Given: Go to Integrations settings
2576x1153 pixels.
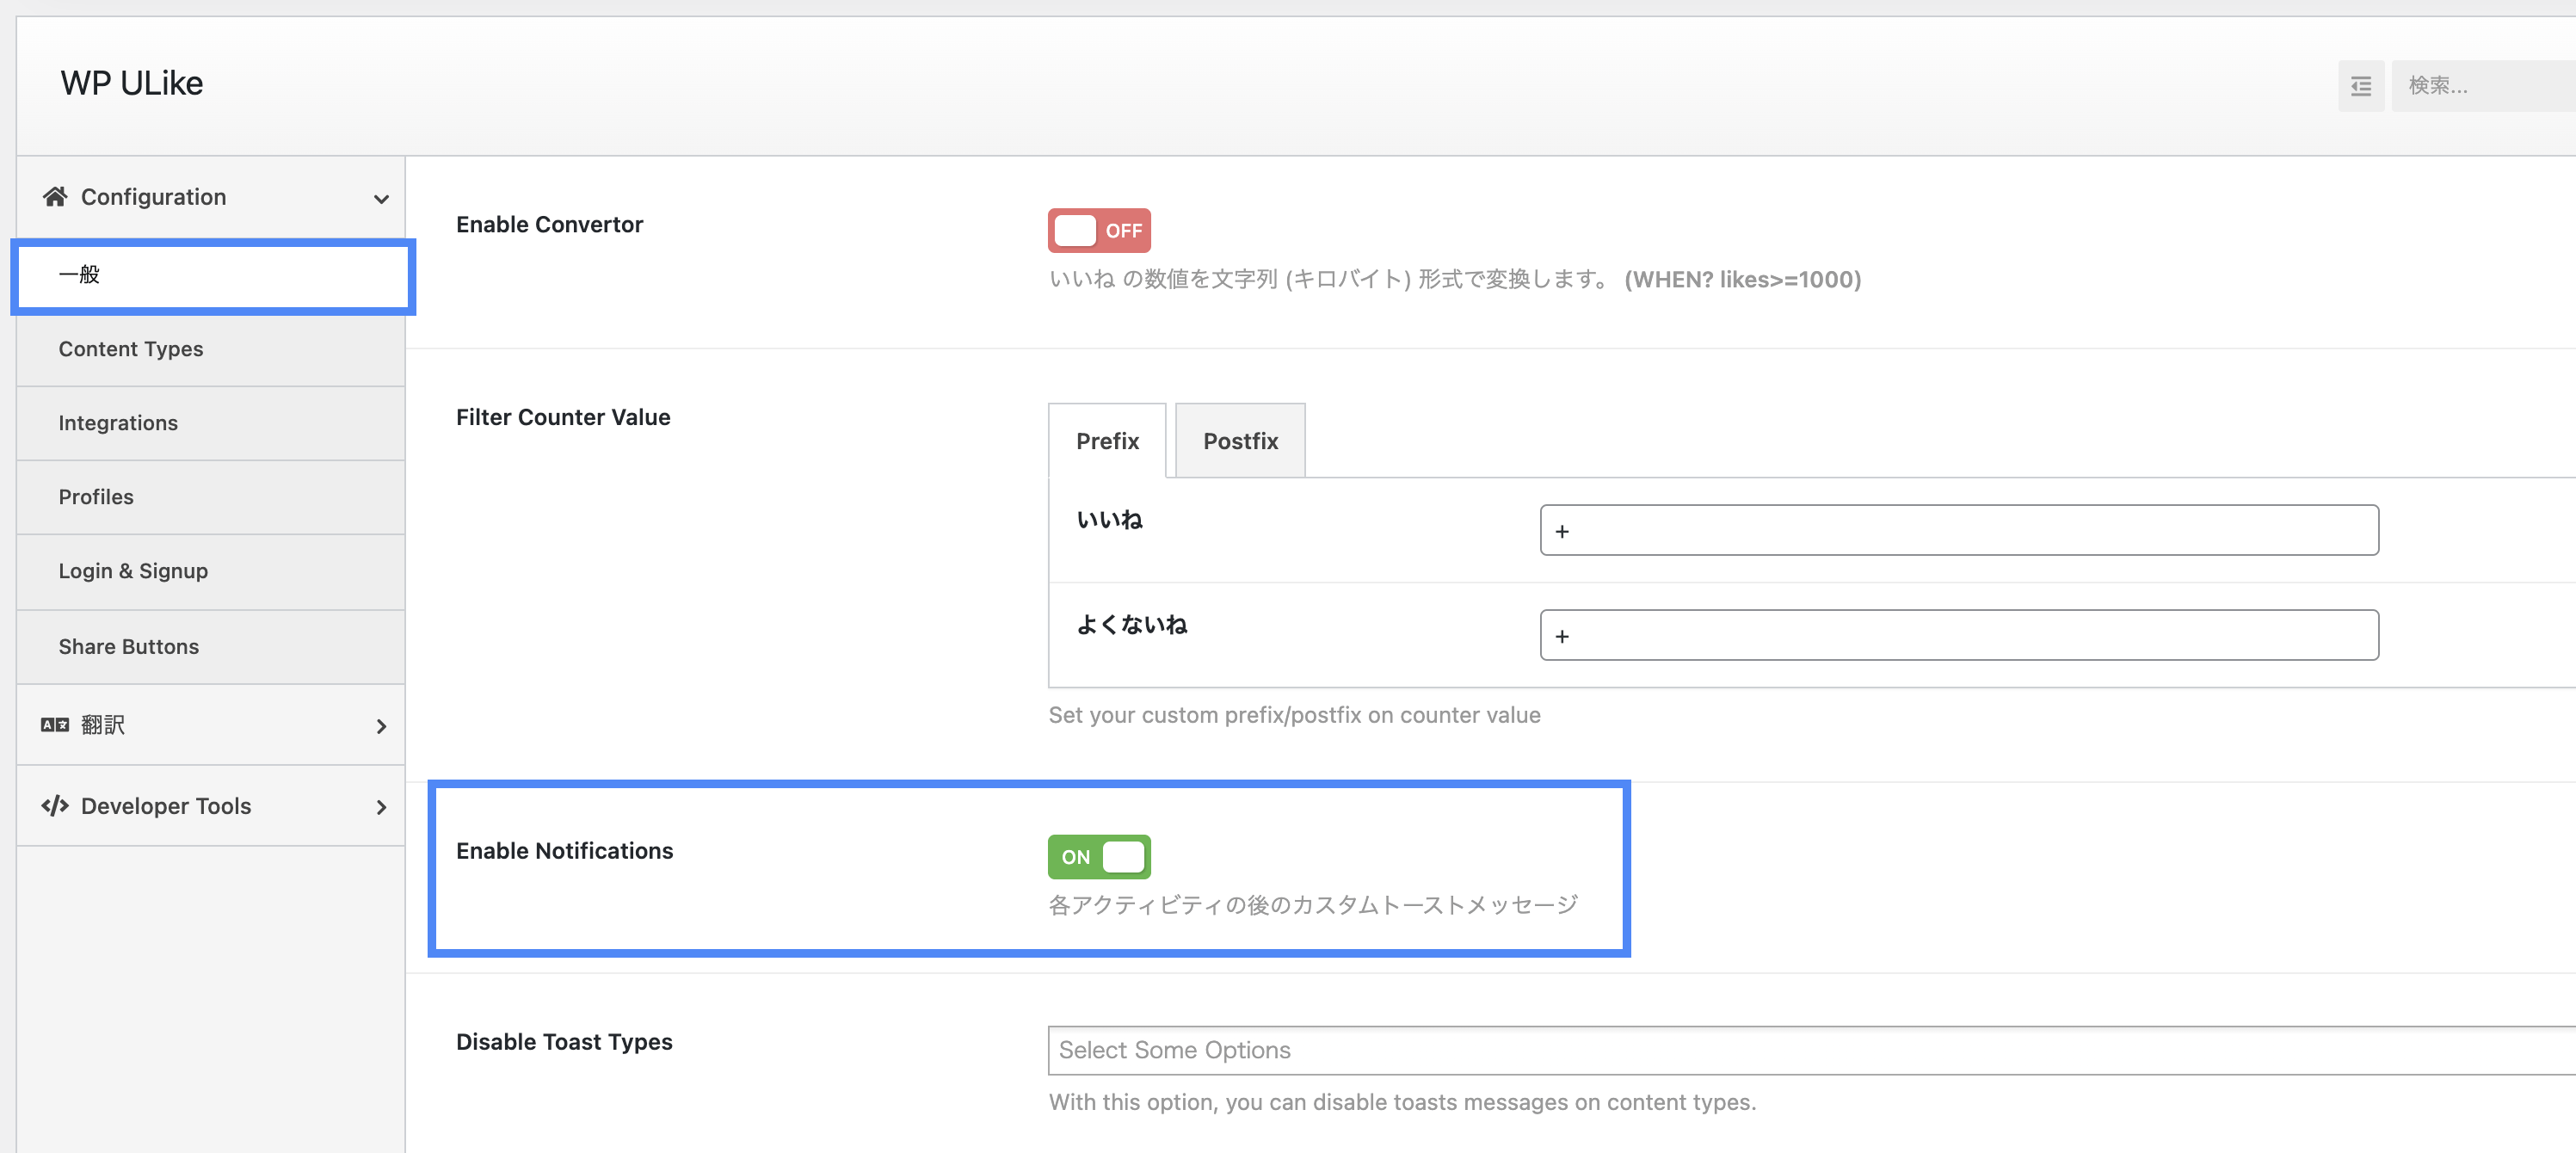Looking at the screenshot, I should pyautogui.click(x=118, y=423).
